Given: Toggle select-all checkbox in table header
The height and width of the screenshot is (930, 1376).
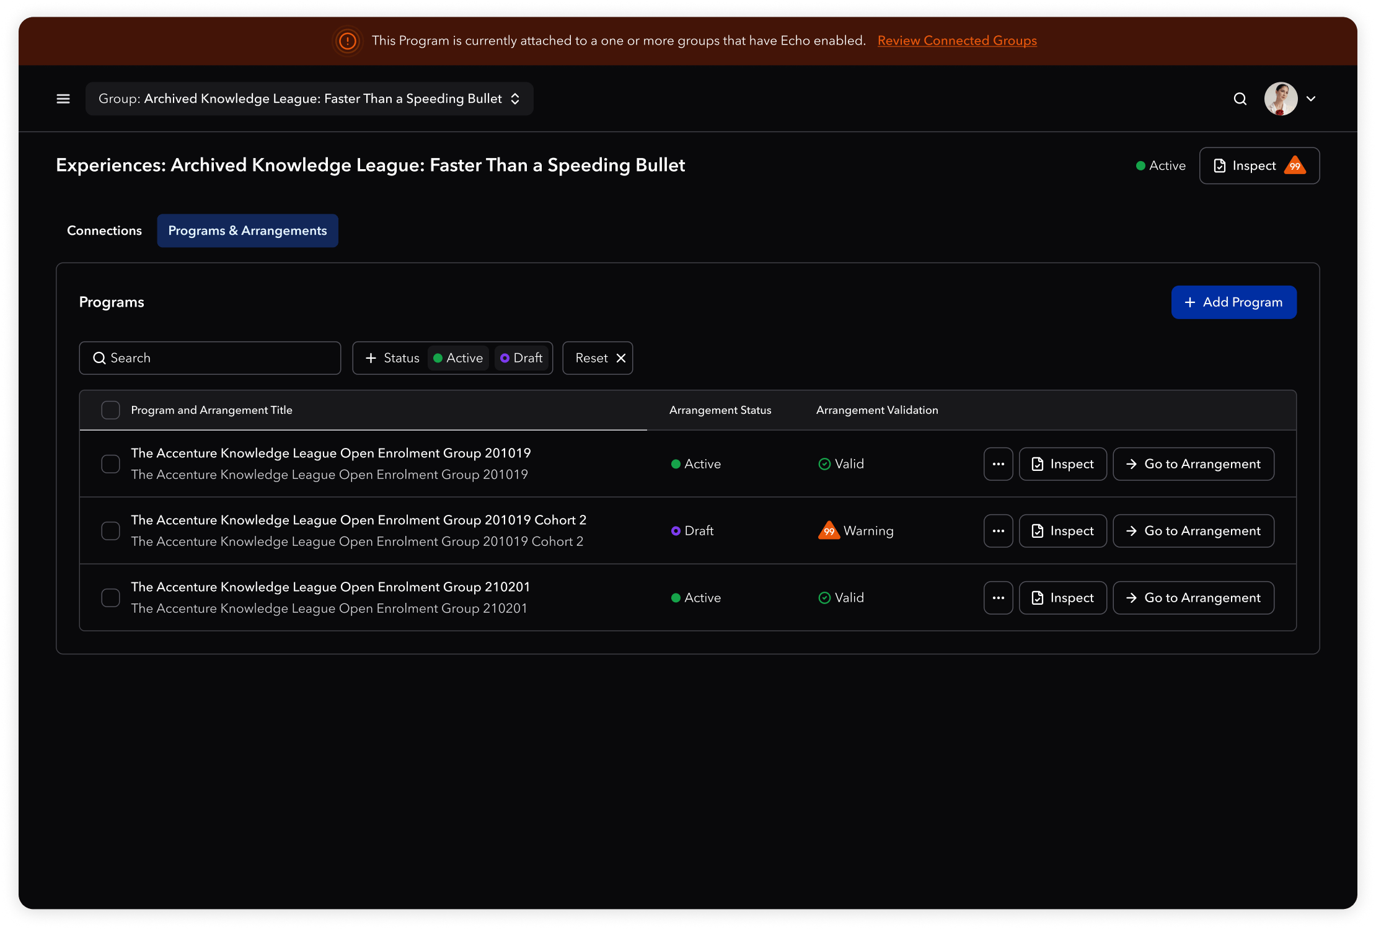Looking at the screenshot, I should pyautogui.click(x=110, y=410).
